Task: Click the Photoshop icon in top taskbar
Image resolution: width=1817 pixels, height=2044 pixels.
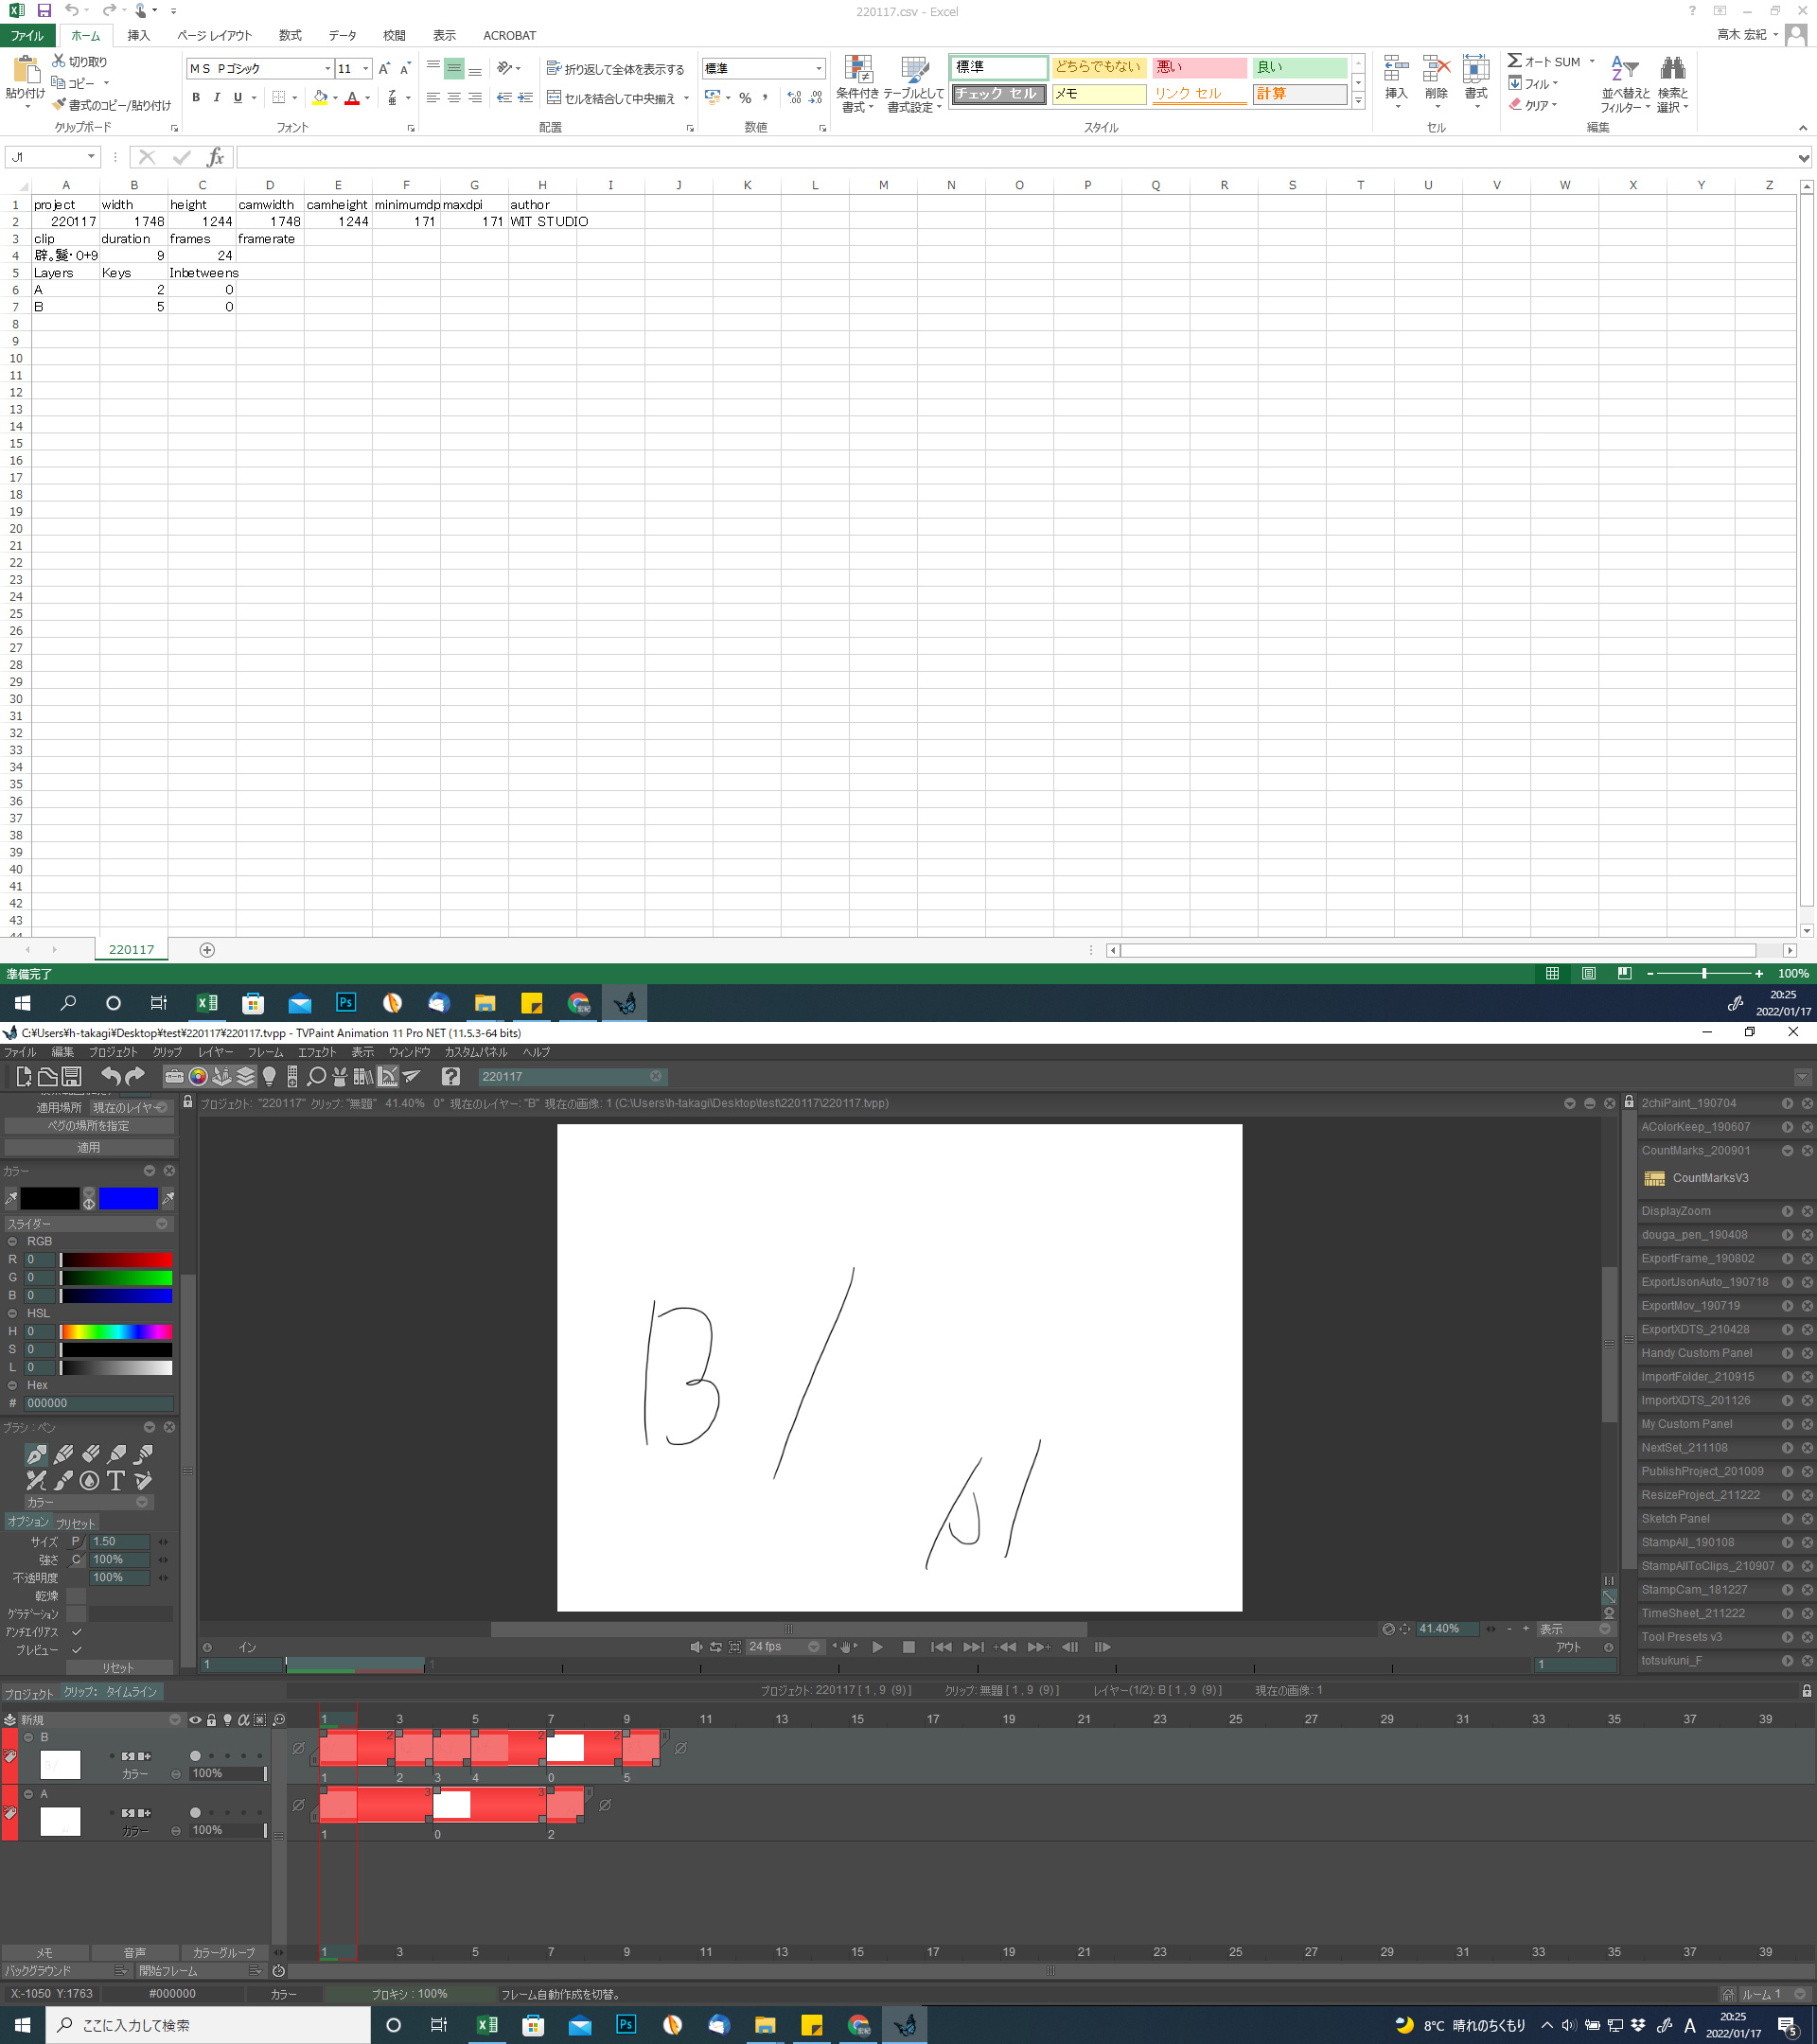Action: [x=346, y=1002]
